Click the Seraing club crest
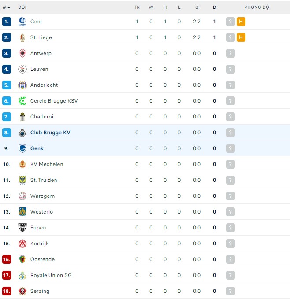 click(22, 291)
